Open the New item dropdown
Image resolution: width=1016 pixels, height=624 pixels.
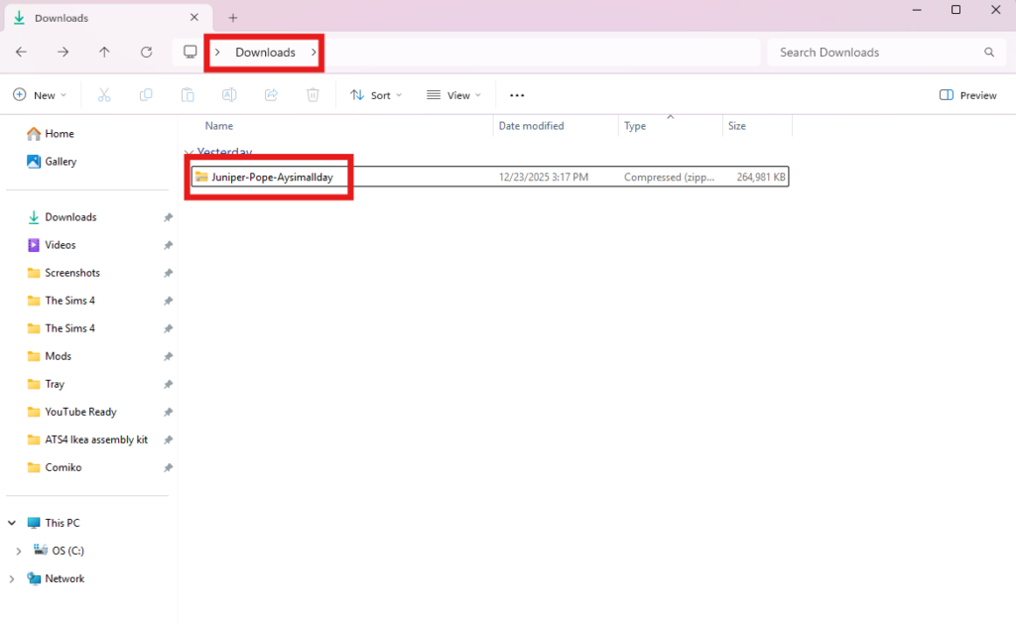pos(40,95)
